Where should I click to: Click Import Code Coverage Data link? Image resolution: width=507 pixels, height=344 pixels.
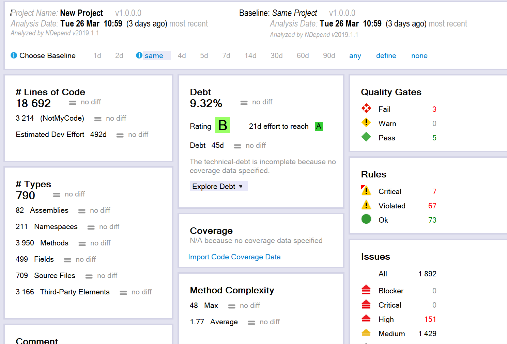[x=234, y=257]
